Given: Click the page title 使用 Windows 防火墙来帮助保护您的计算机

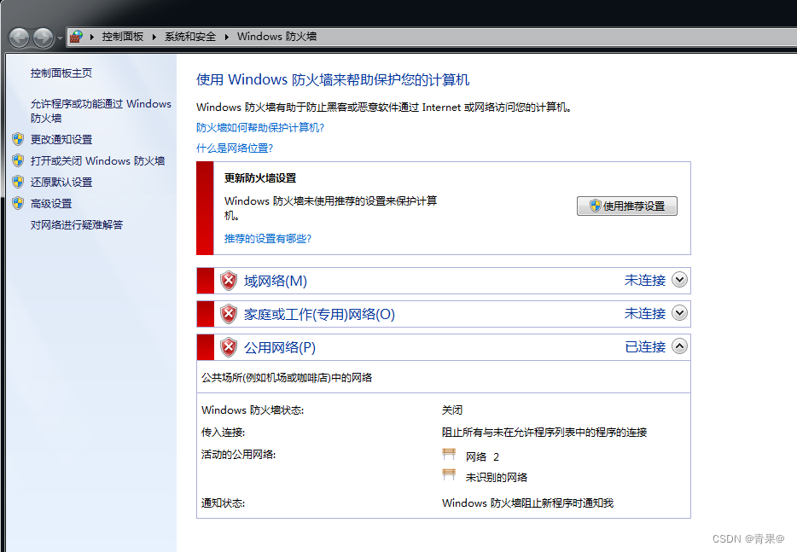Looking at the screenshot, I should click(333, 79).
